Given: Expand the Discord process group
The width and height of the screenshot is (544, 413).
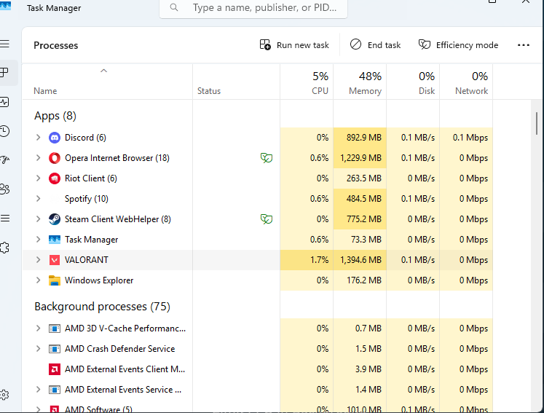Looking at the screenshot, I should click(x=38, y=138).
